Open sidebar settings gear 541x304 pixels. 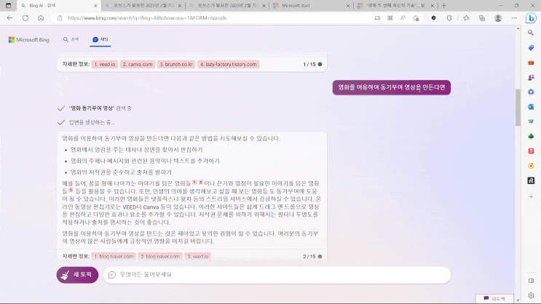(531, 295)
